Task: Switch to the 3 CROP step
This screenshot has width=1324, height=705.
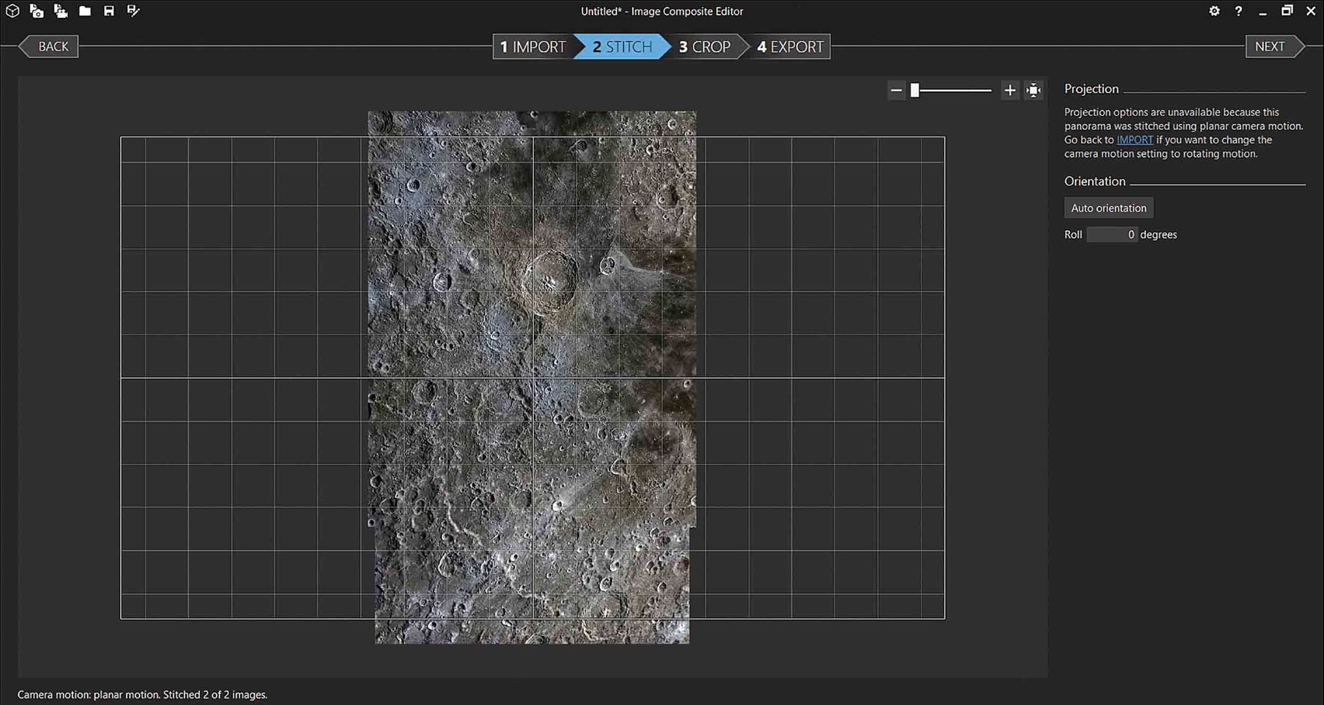Action: 705,47
